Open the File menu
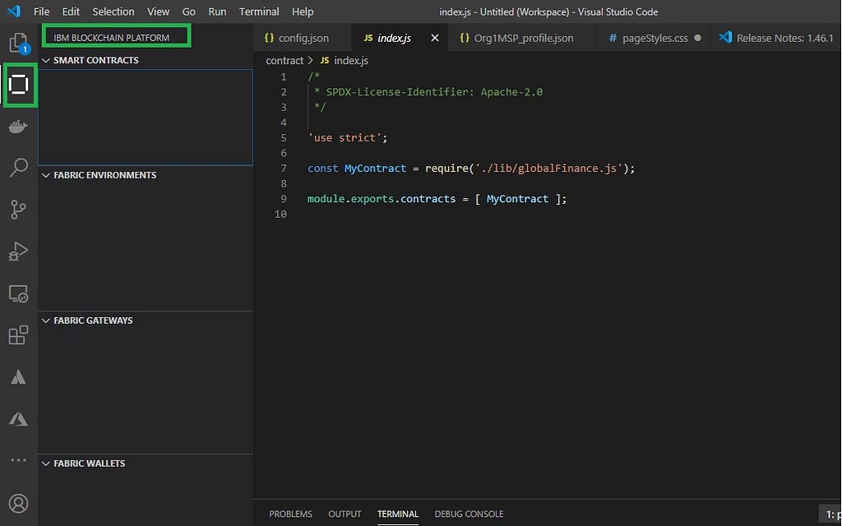This screenshot has height=526, width=842. pos(41,12)
